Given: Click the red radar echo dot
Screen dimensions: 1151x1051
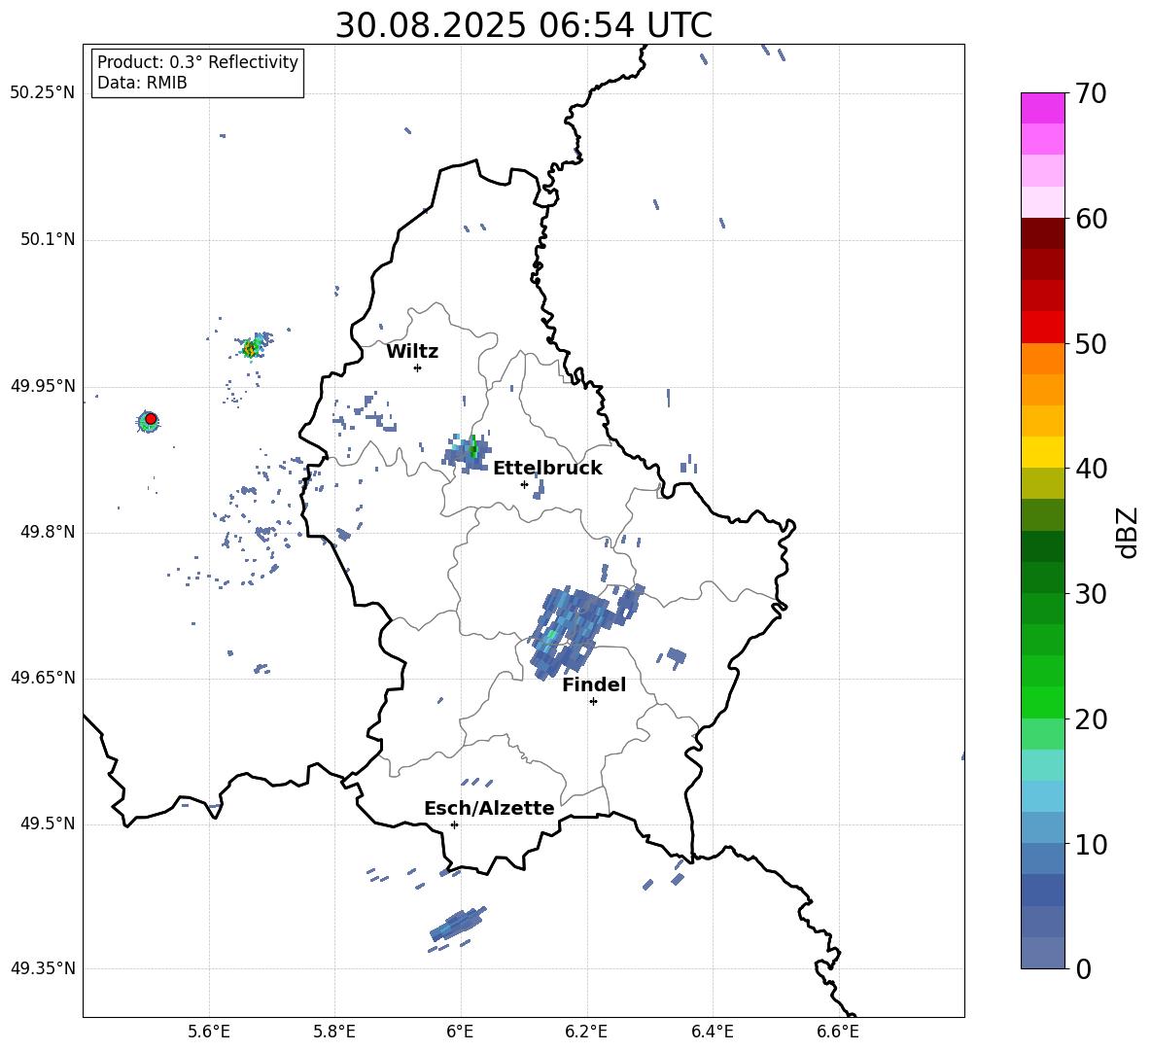Looking at the screenshot, I should (x=151, y=418).
